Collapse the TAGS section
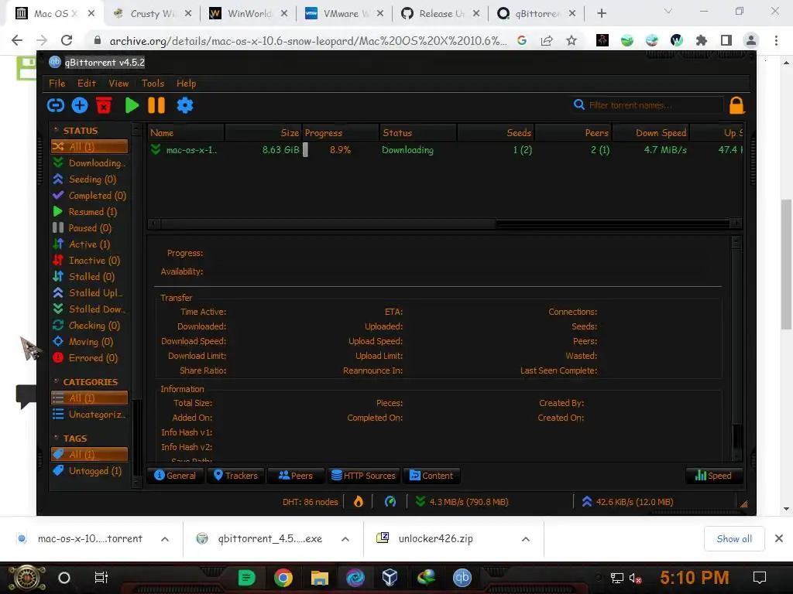The width and height of the screenshot is (793, 594). (56, 438)
